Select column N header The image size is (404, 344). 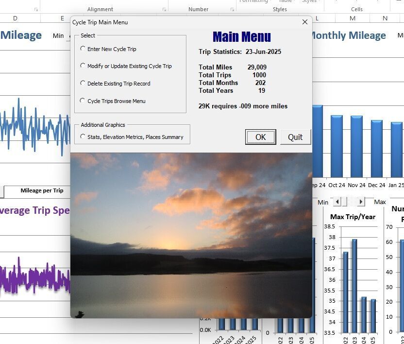385,18
